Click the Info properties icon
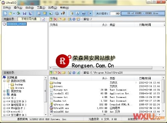This screenshot has width=167, height=123. point(77,13)
